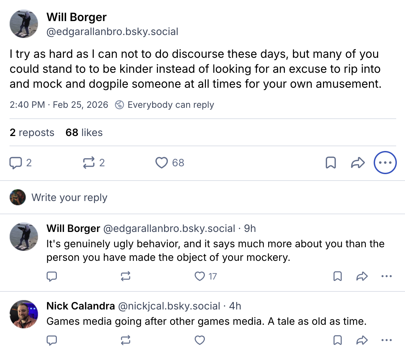Screen dimensions: 405x353
Task: View the 68 likes list
Action: point(84,133)
